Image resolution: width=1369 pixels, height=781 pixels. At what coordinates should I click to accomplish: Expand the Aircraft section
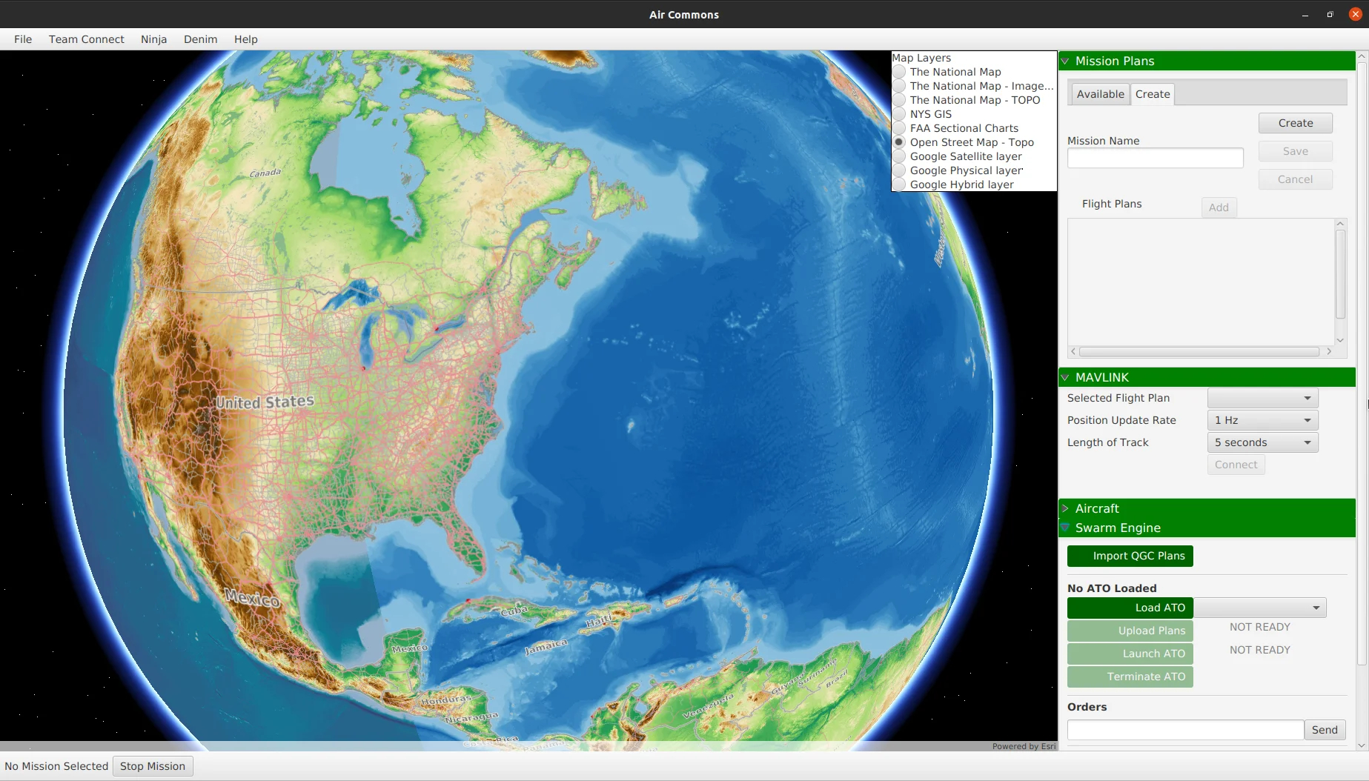pyautogui.click(x=1065, y=509)
